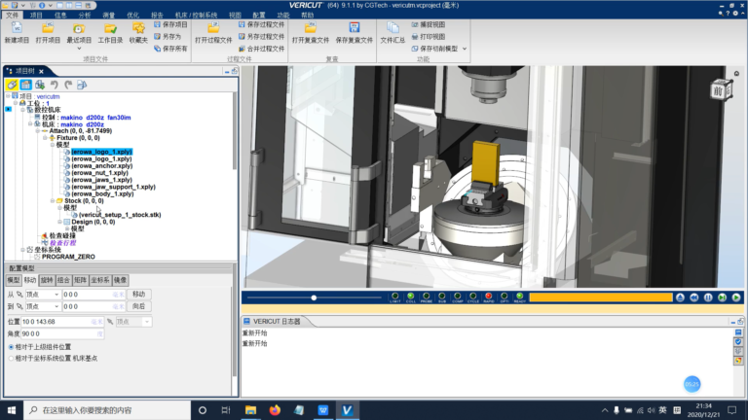
Task: Toggle the READY indicator light
Action: click(519, 297)
